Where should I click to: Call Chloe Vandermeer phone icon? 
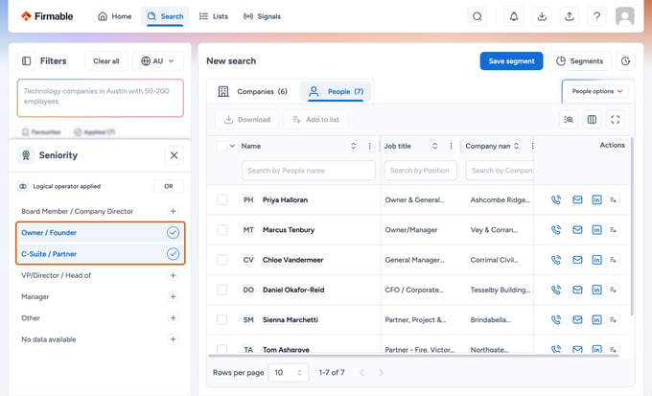(556, 260)
